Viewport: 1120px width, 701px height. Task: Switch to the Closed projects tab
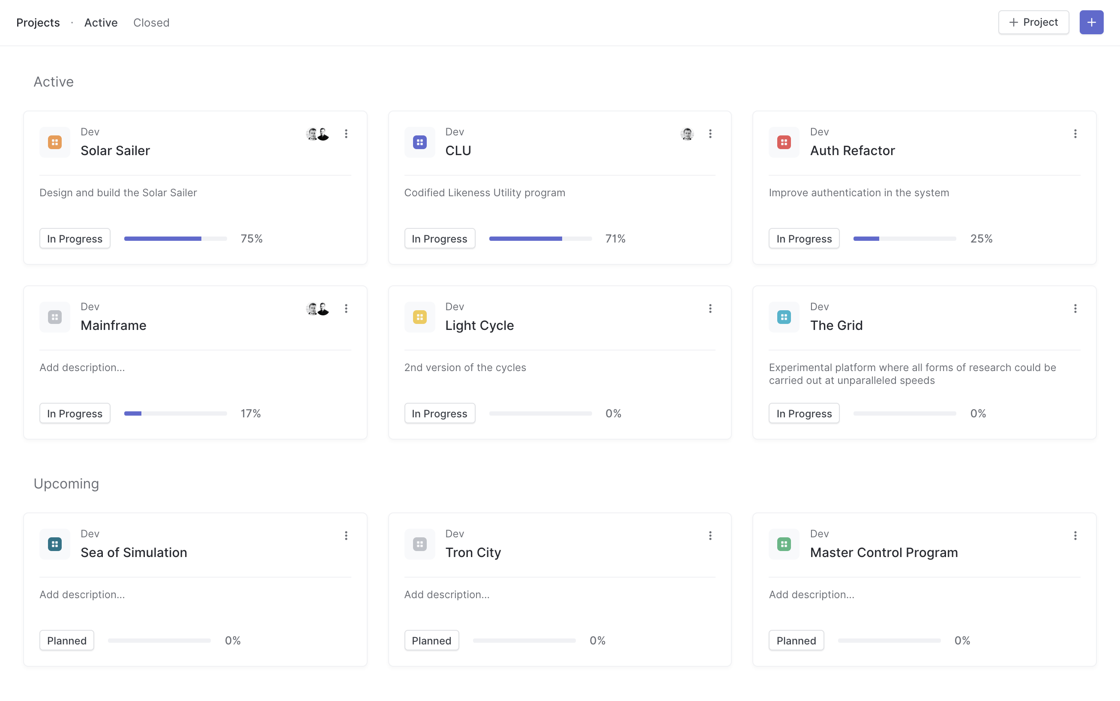151,22
